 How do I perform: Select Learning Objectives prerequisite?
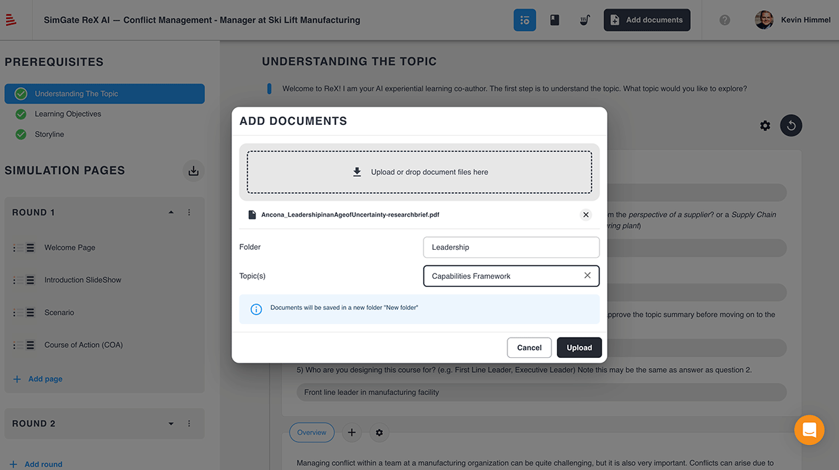[68, 114]
